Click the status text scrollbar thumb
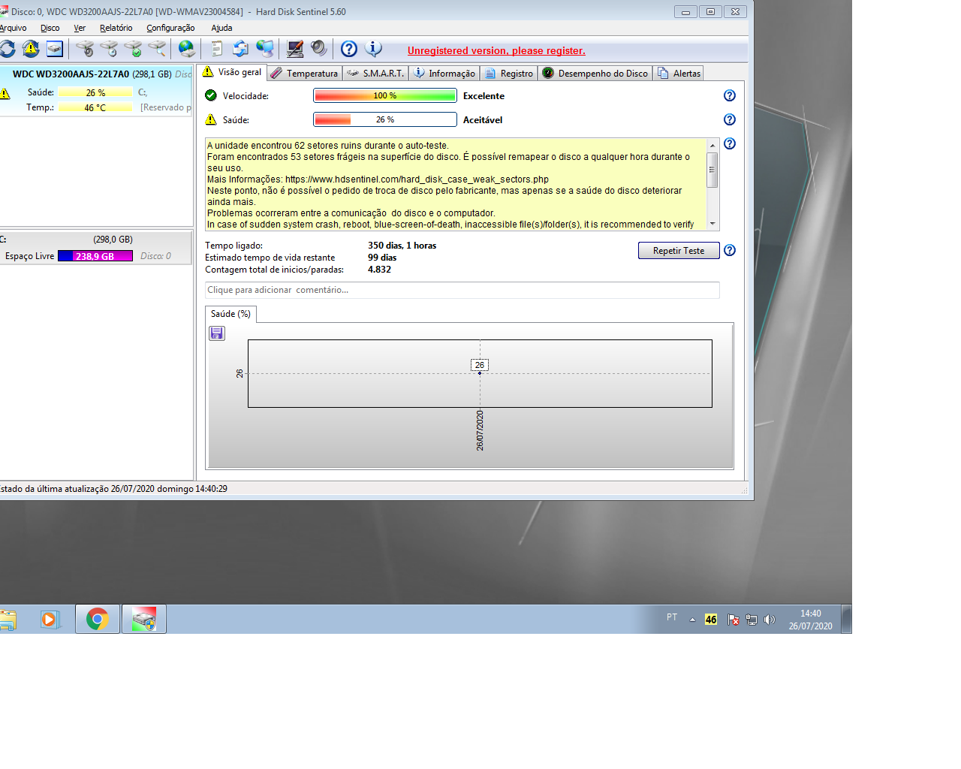 [712, 170]
